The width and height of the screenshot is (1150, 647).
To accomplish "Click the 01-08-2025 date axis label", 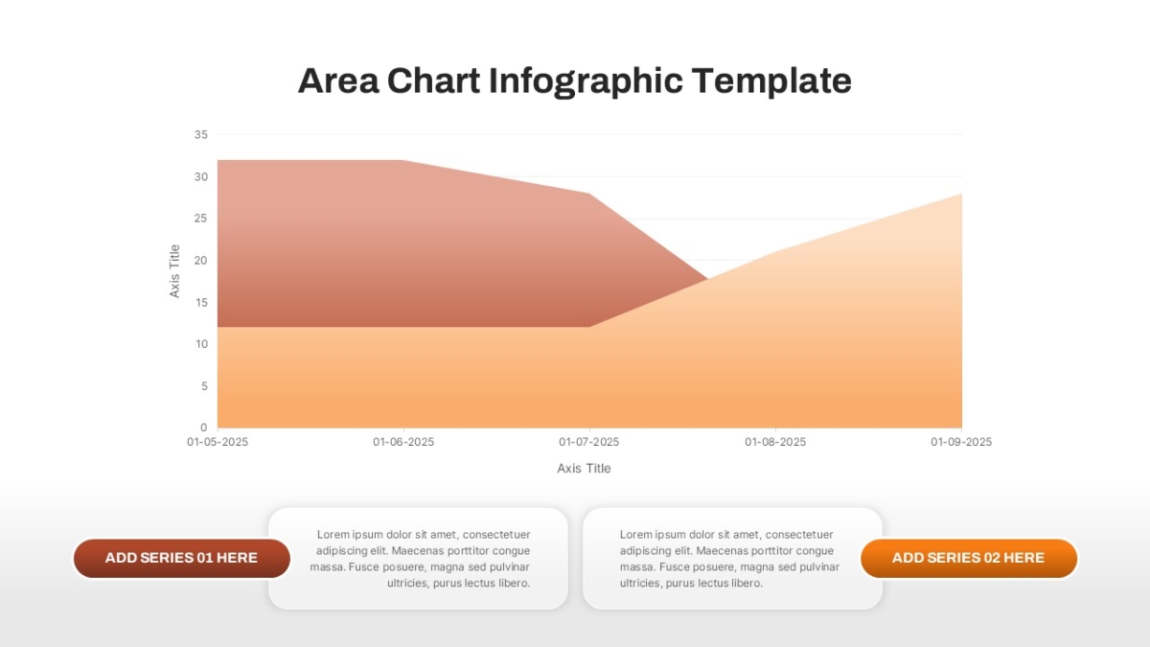I will 775,442.
